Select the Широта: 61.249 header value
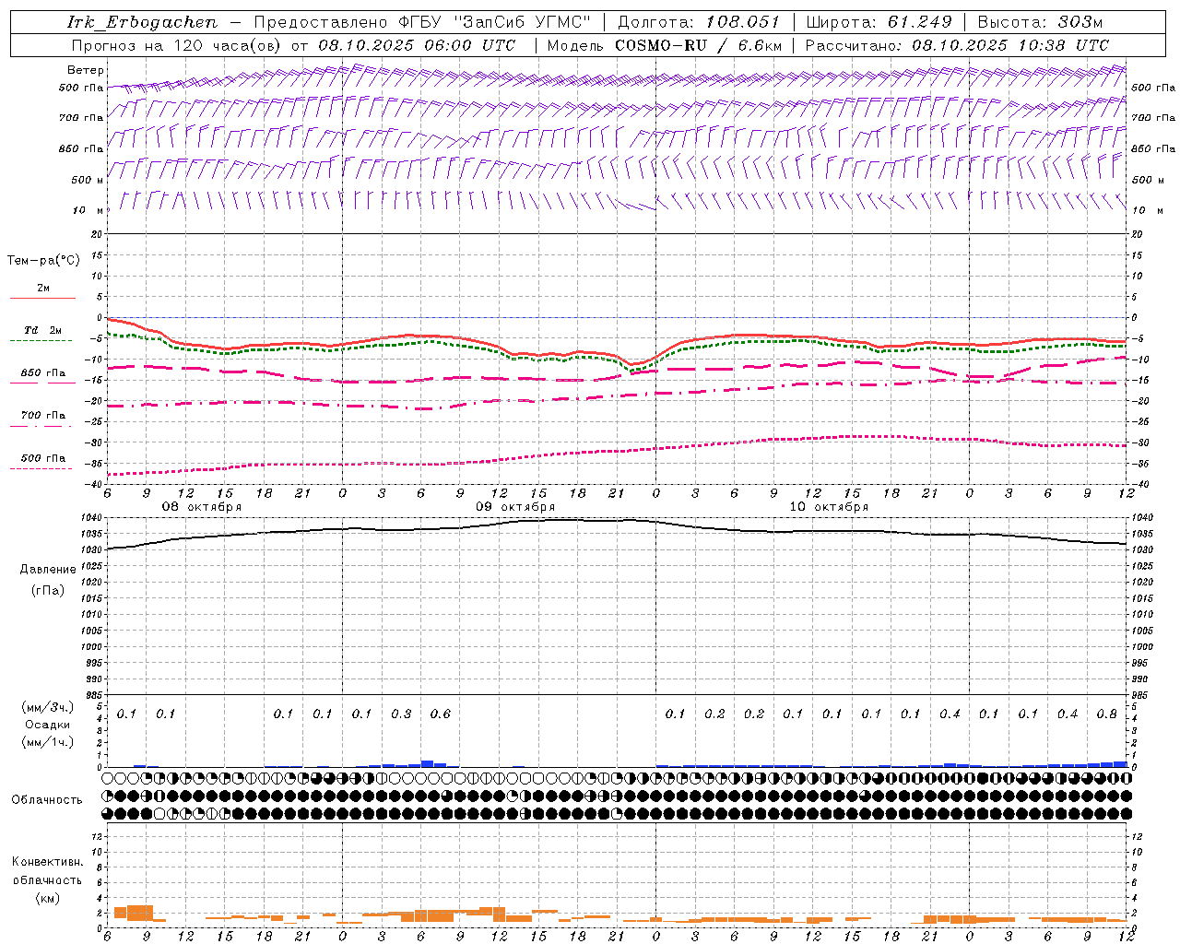Viewport: 1180px width, 944px height. (x=879, y=22)
